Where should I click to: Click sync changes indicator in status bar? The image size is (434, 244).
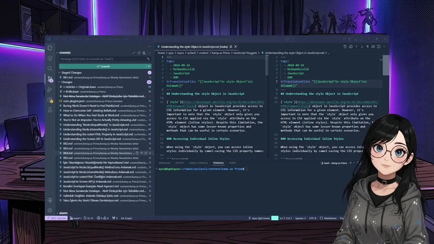(88, 218)
